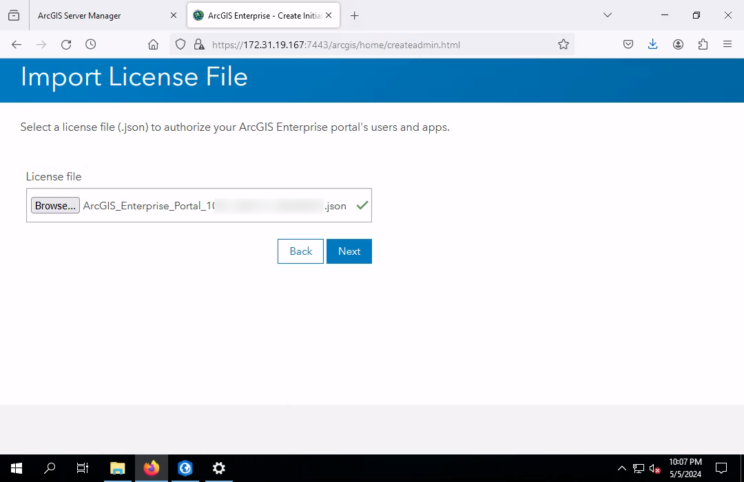
Task: Click the URL address bar
Action: (379, 45)
